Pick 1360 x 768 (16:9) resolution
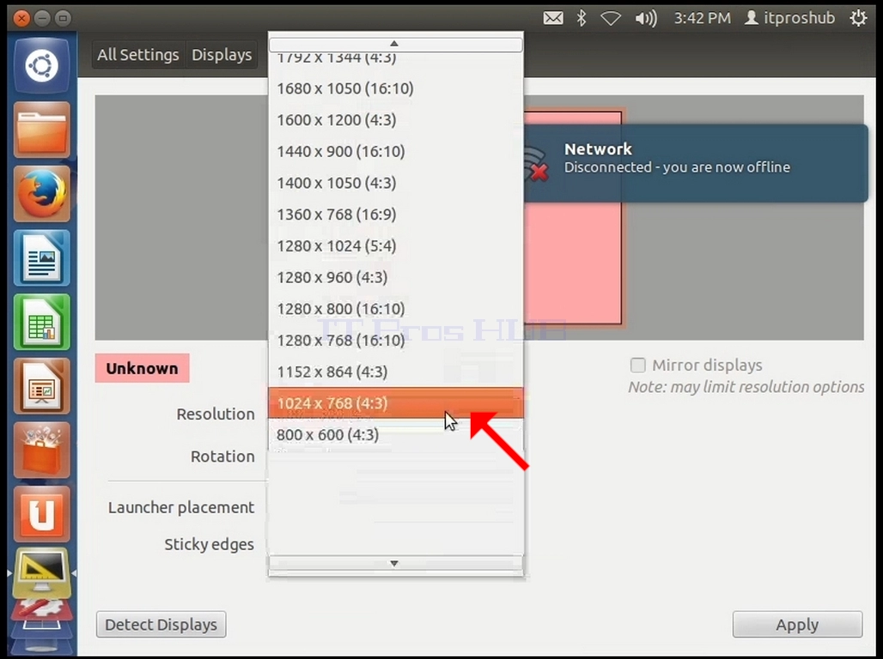This screenshot has width=883, height=659. 395,215
